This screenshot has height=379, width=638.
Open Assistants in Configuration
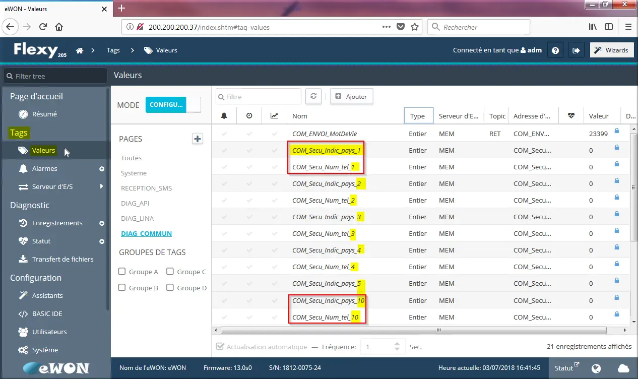click(x=47, y=295)
